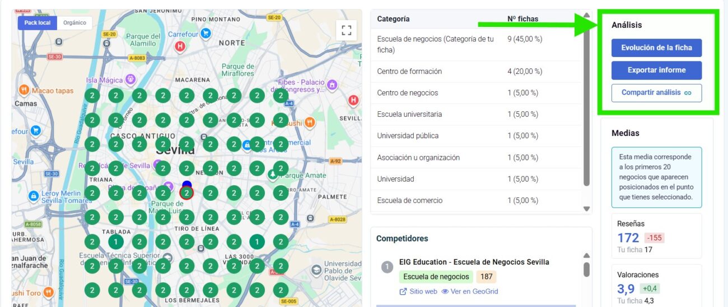Select the Escuela de negocios category row

point(477,44)
